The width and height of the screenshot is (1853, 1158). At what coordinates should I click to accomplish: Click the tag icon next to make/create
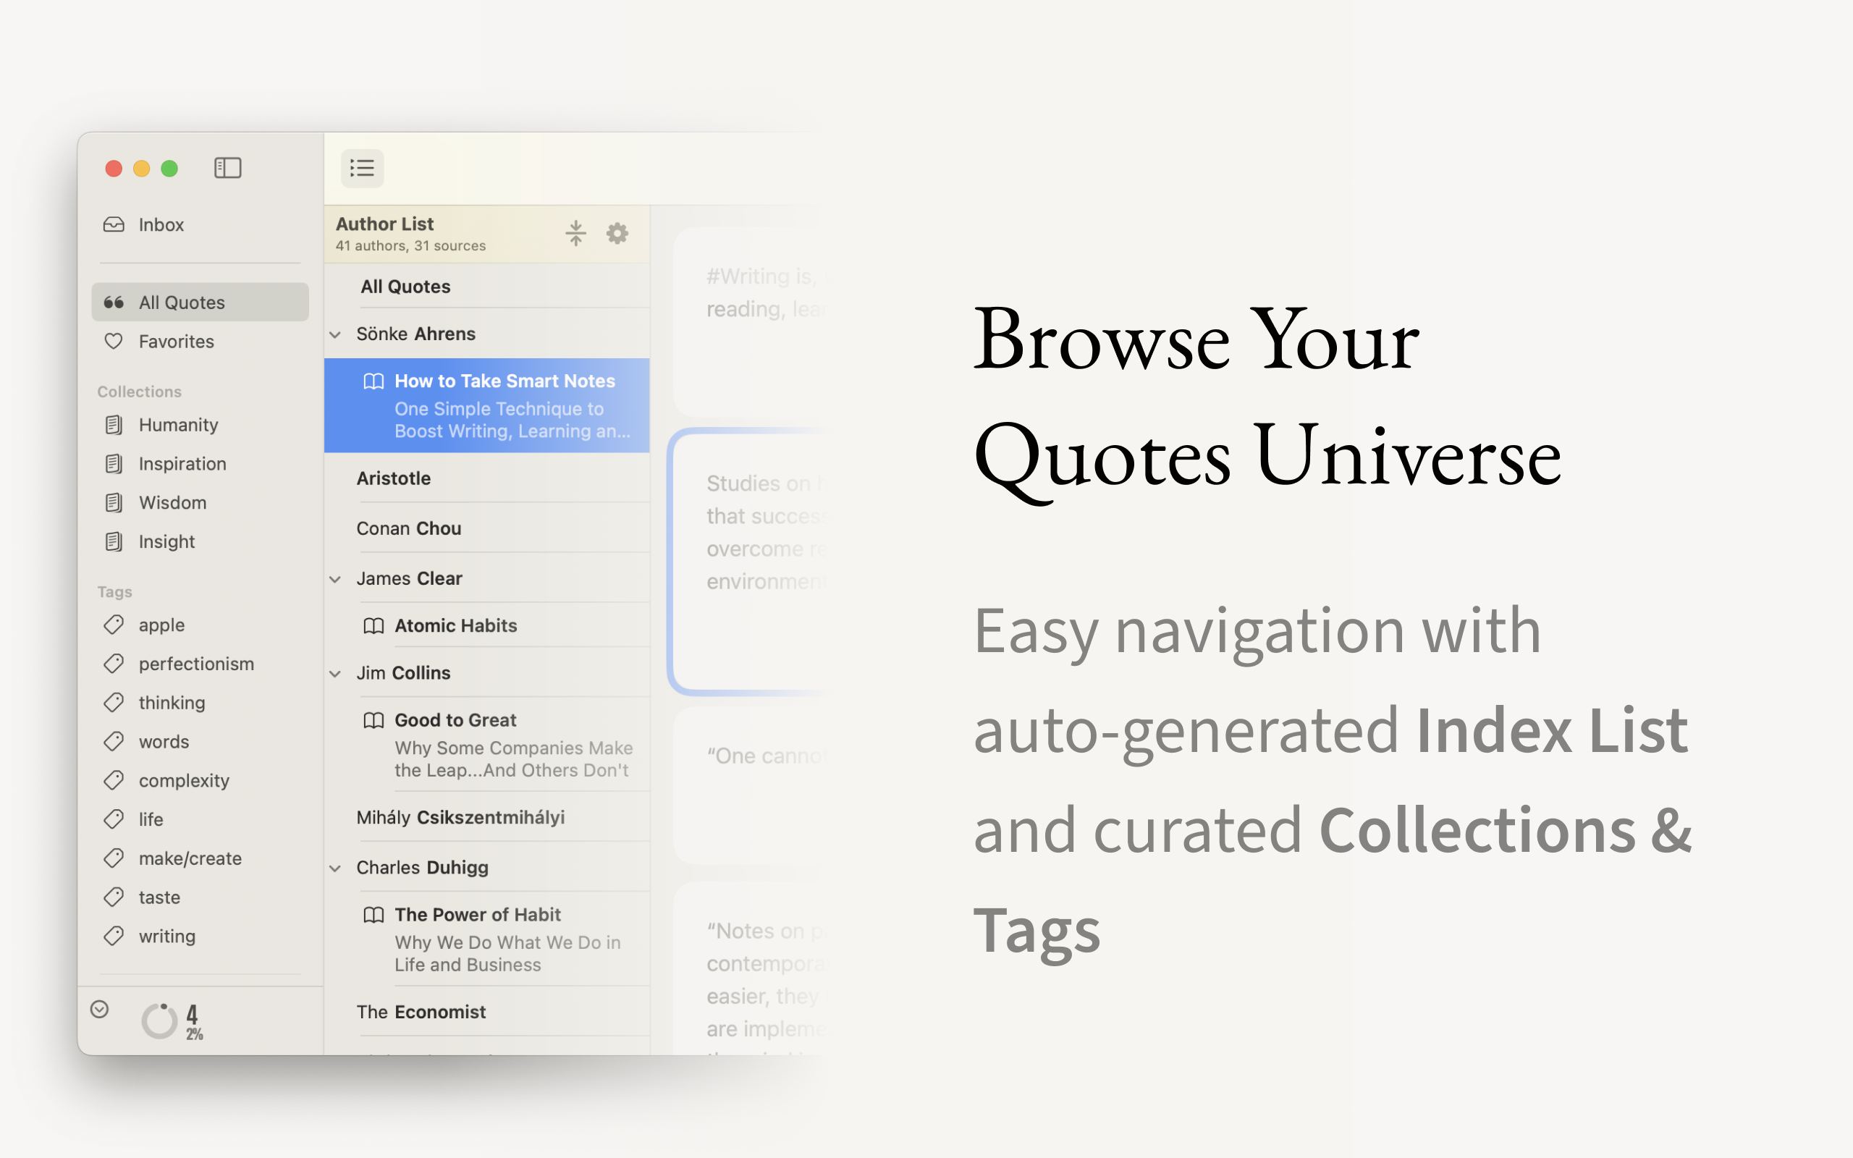[x=114, y=858]
